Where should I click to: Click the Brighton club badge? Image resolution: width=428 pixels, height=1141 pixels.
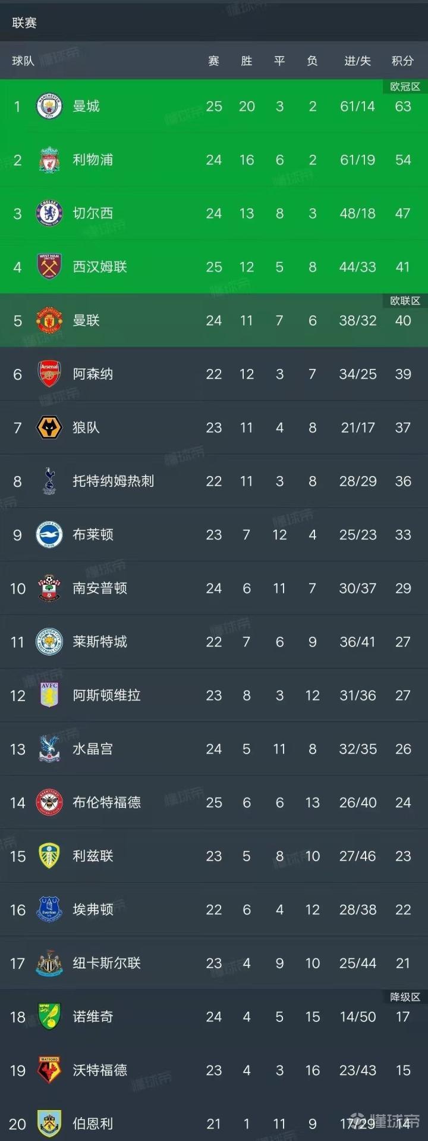[49, 534]
